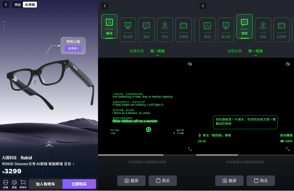Click the 23:45 time display in the right panel
Screen dimensions: 294x191
202,141
